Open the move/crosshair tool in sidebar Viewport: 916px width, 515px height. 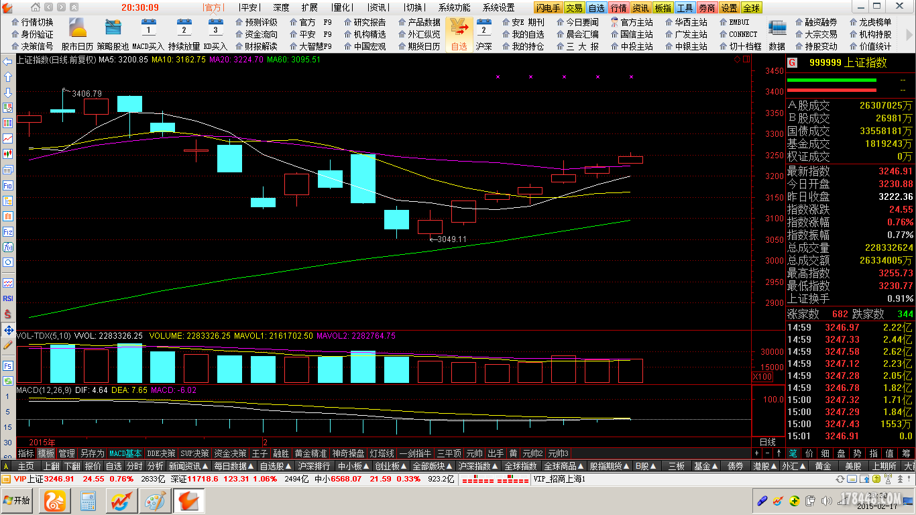(x=8, y=330)
